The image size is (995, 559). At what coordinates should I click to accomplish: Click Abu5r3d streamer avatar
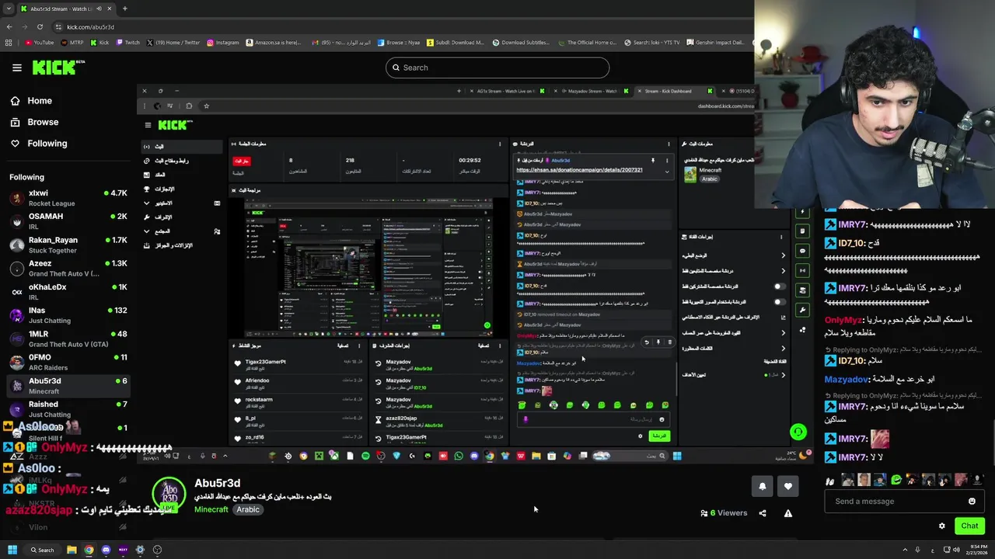tap(169, 495)
